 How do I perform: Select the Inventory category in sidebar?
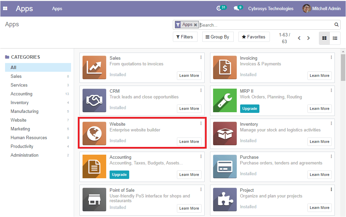[x=38, y=103]
